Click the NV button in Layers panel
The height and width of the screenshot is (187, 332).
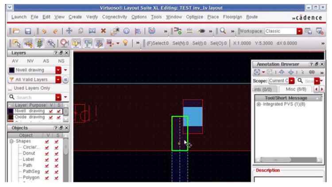(x=30, y=61)
